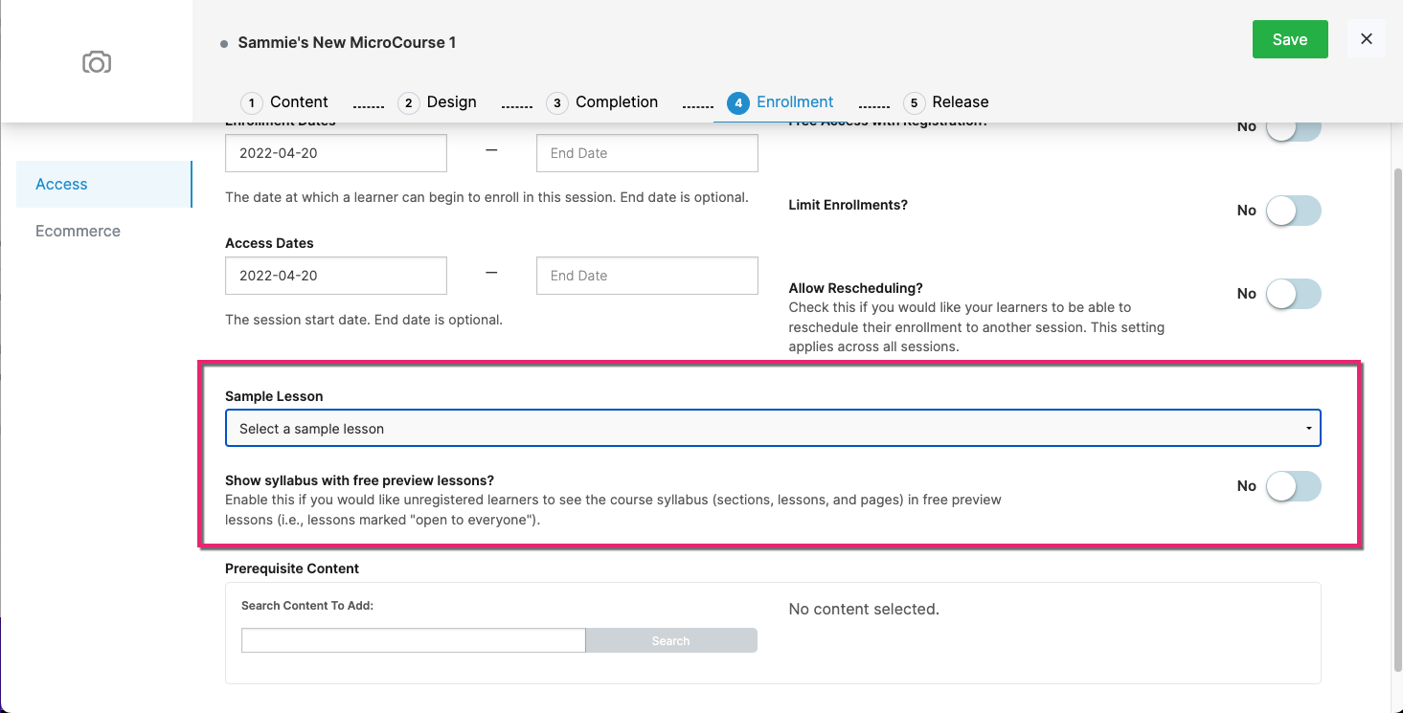This screenshot has width=1403, height=713.
Task: Open the Enrollment End Date picker
Action: tap(646, 153)
